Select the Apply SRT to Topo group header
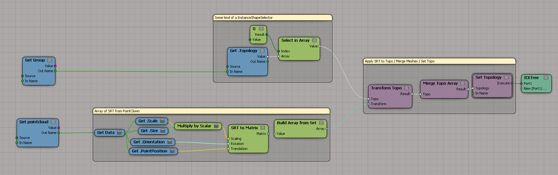 (439, 61)
